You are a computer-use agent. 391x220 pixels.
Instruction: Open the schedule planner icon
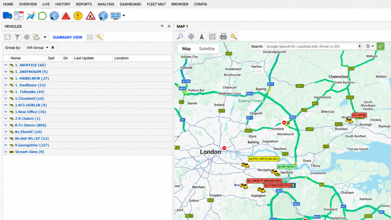click(x=19, y=16)
